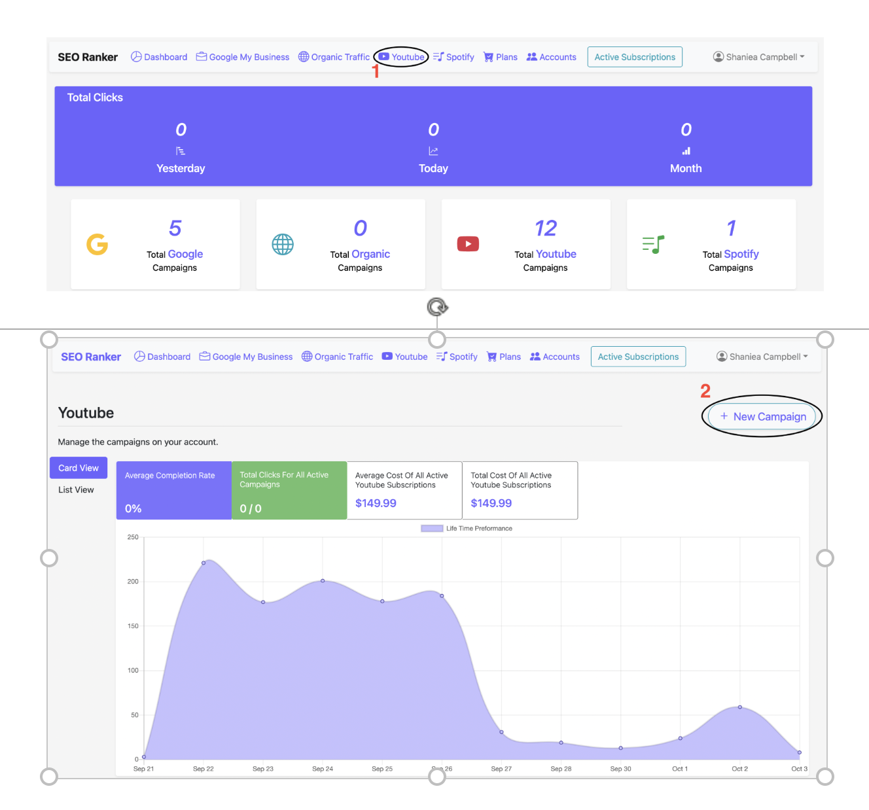Click the globe icon on Organic Campaigns card

click(283, 245)
